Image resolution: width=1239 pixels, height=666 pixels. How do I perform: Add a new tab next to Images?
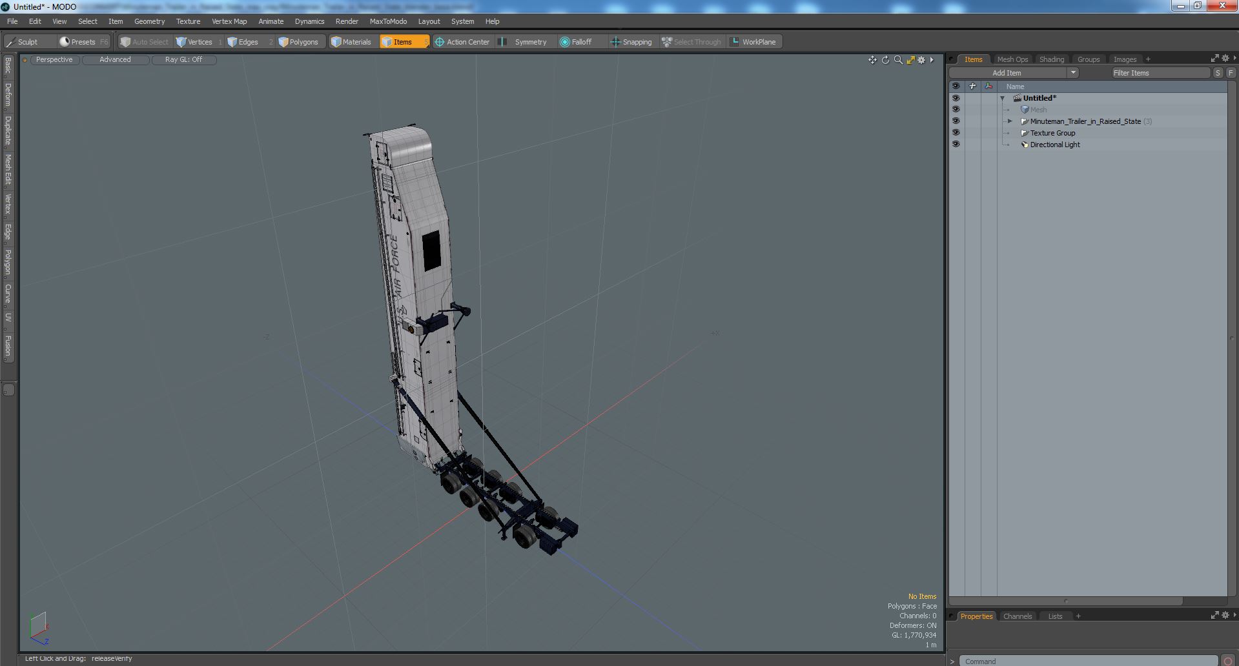[1148, 59]
